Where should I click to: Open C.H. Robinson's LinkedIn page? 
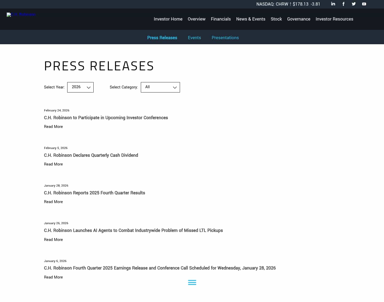pyautogui.click(x=333, y=4)
